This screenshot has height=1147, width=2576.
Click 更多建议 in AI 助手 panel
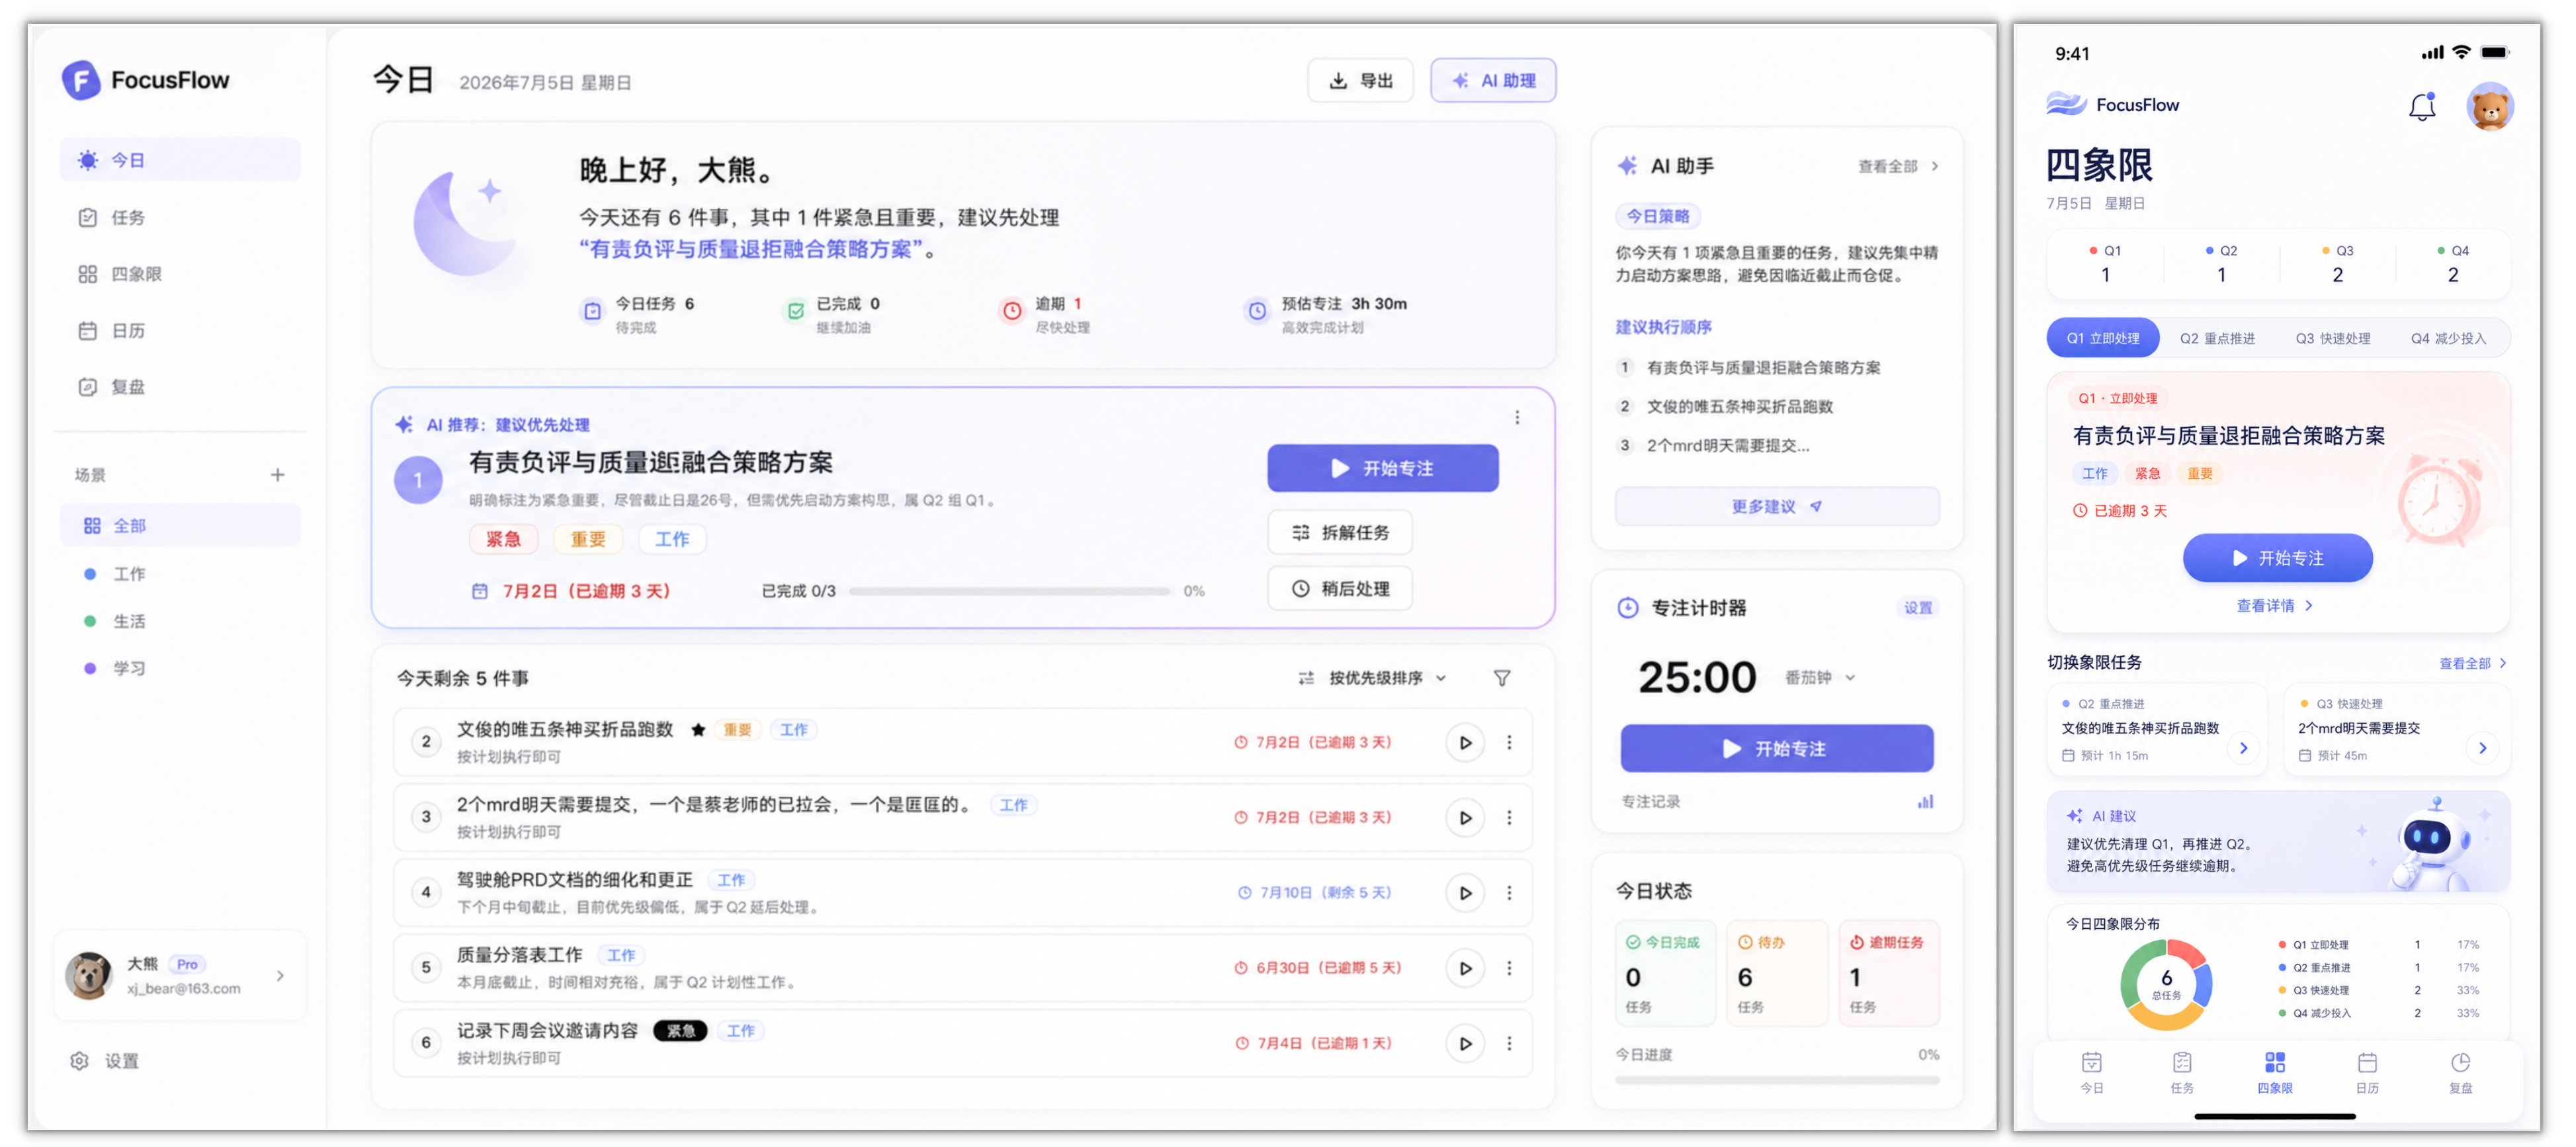[x=1776, y=506]
